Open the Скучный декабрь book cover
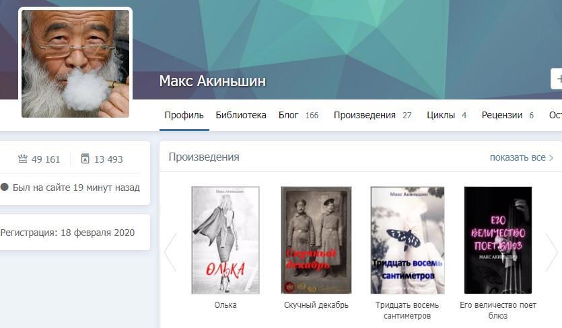Screen dimensions: 562x328 [316, 240]
